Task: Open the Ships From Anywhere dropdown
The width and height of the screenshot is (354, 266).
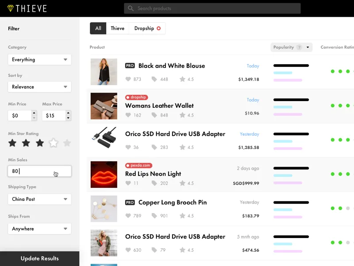Action: [39, 229]
